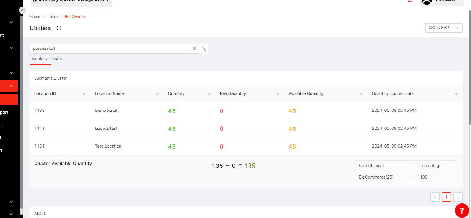471x218 pixels.
Task: Click the next page arrow
Action: click(458, 197)
